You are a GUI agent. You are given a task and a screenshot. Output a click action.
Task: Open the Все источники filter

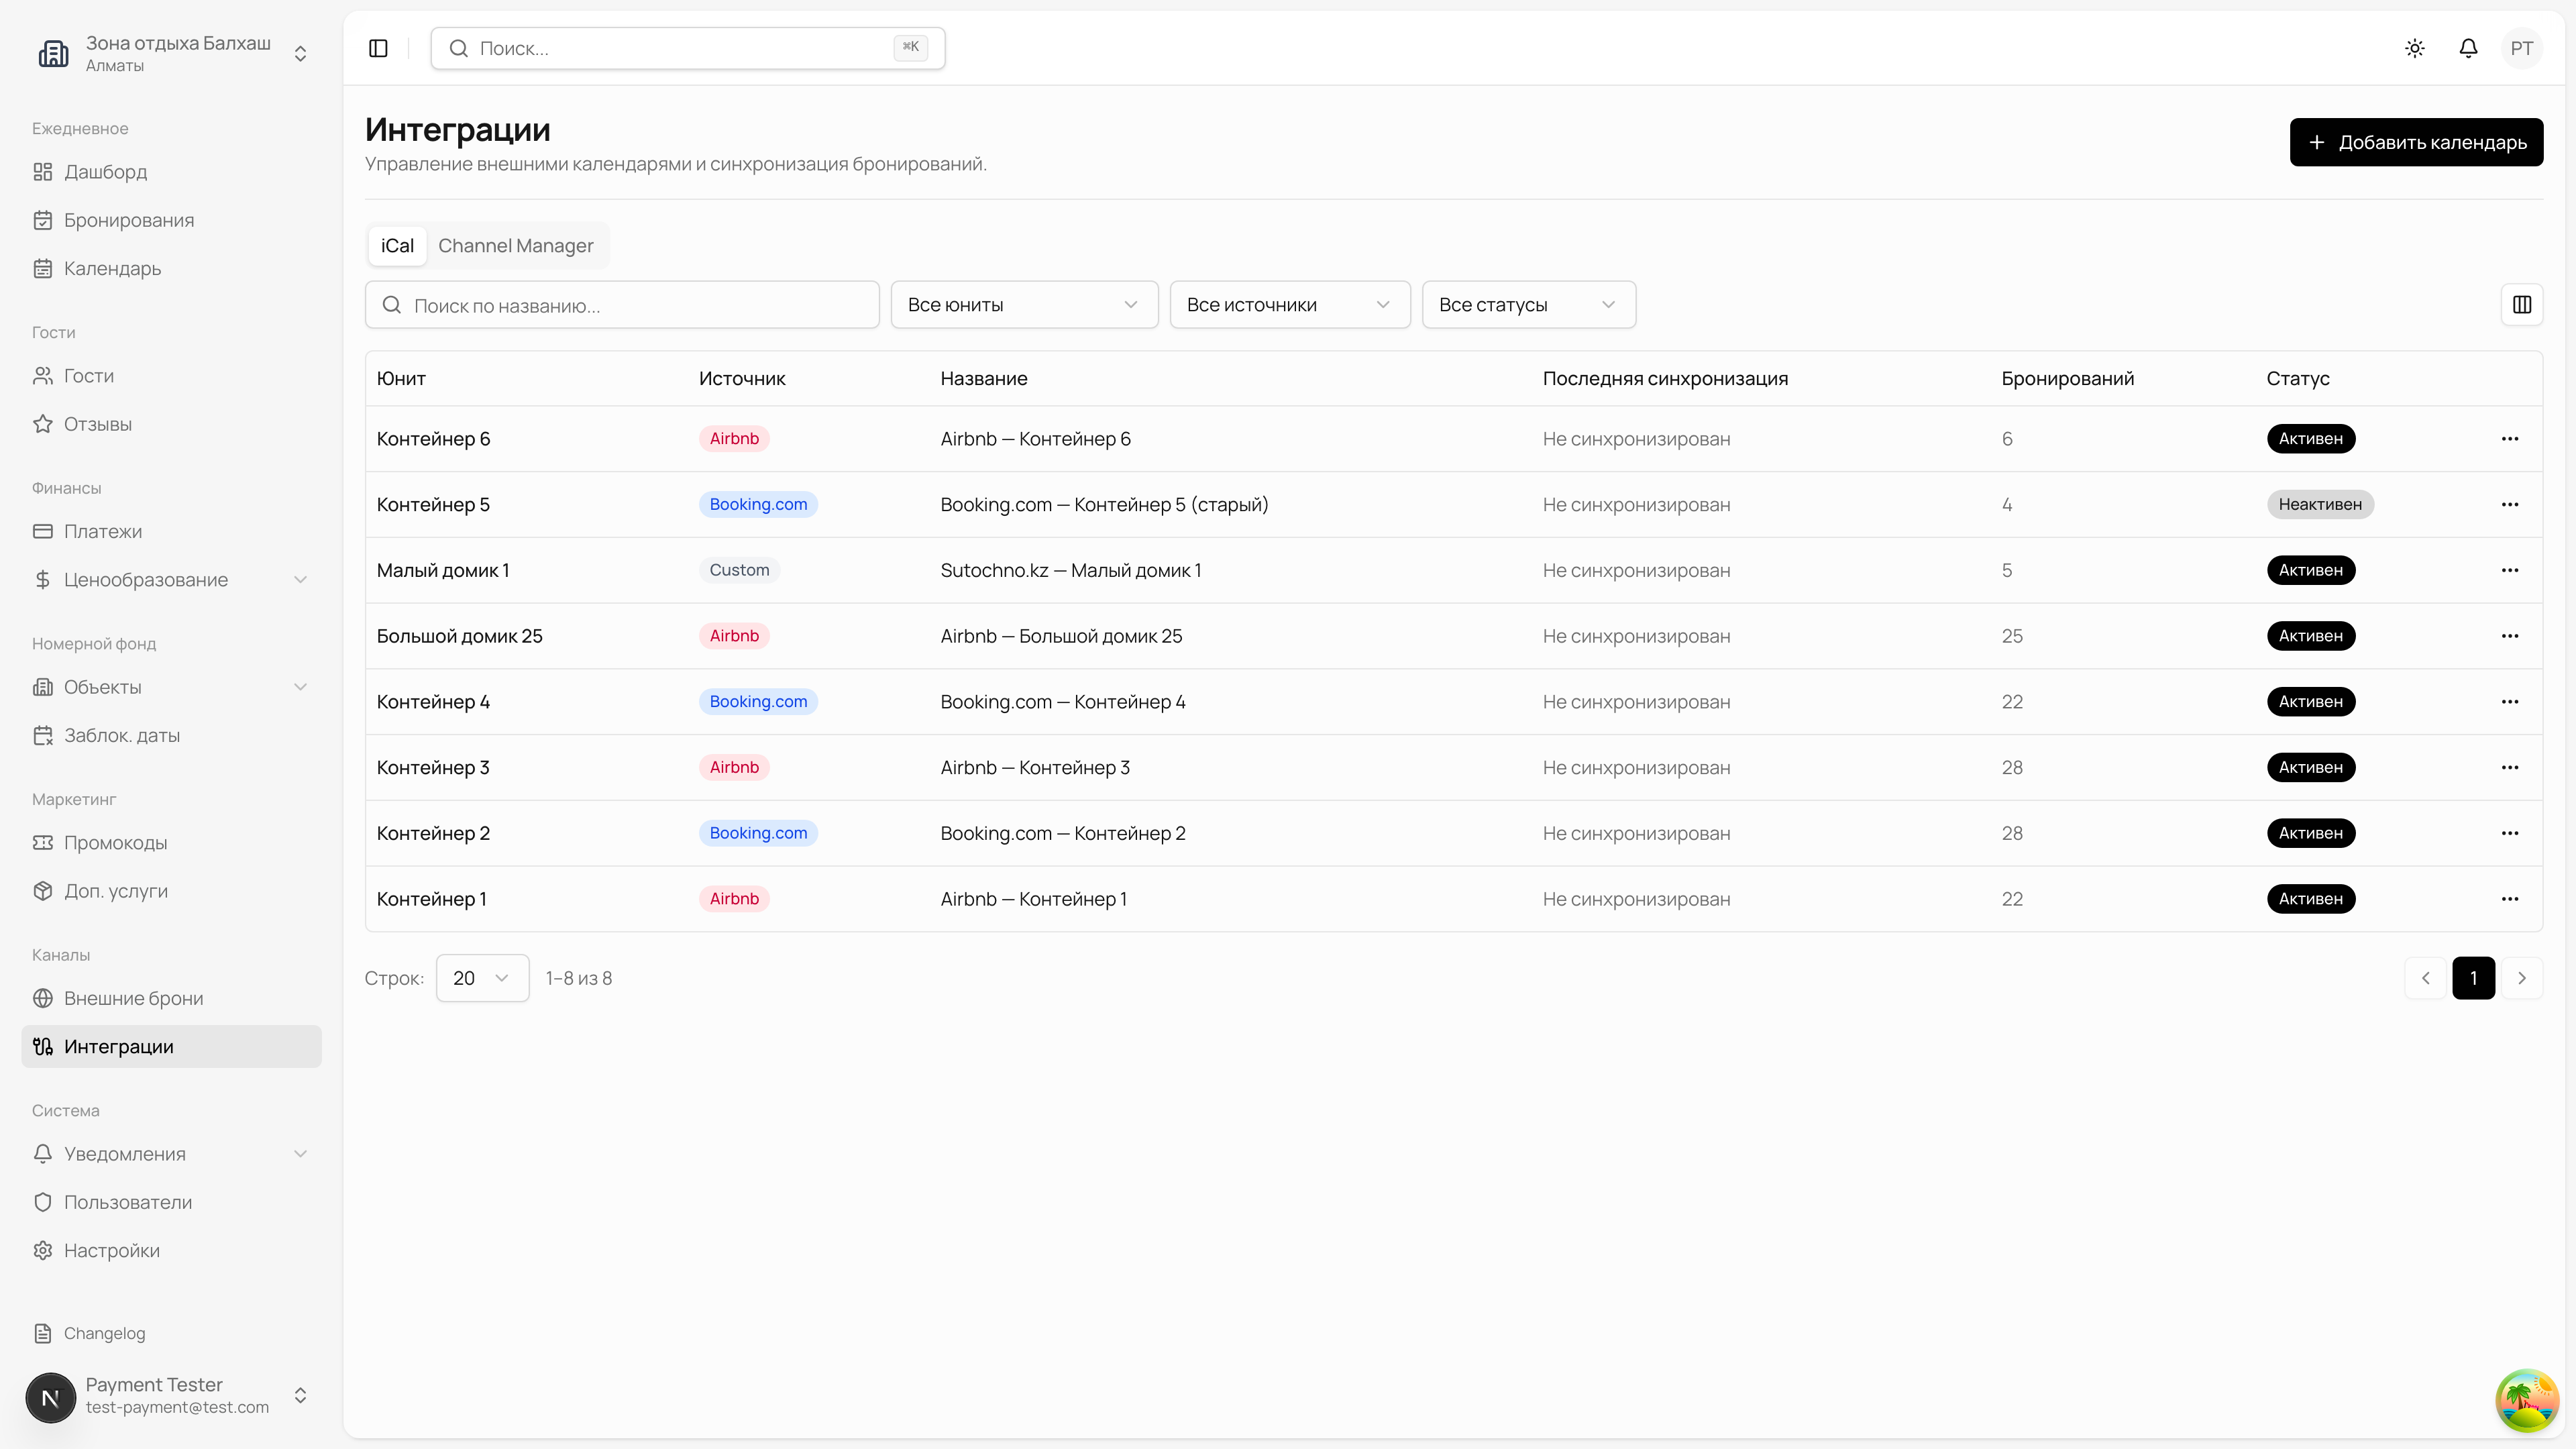1289,305
